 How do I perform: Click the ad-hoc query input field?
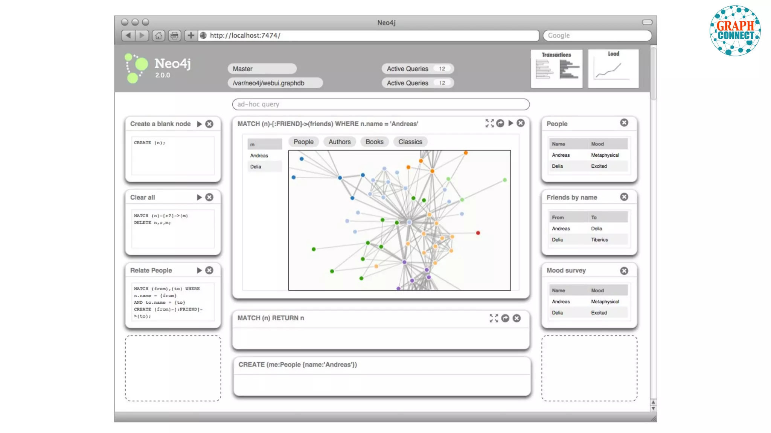point(380,104)
